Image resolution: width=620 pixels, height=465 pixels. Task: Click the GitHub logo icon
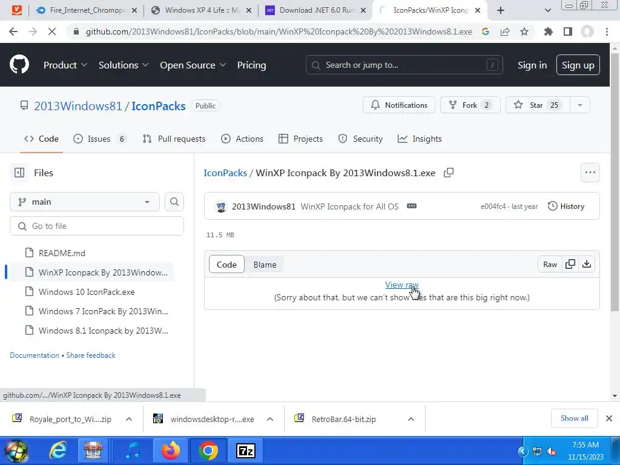click(19, 65)
